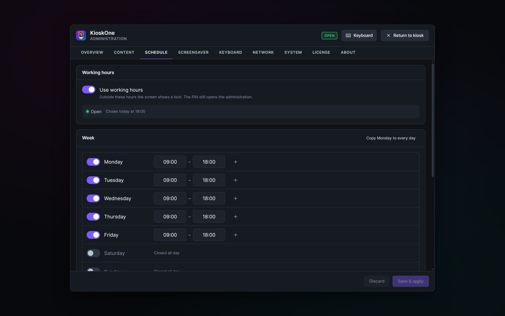Add a time range to Friday

pos(235,235)
